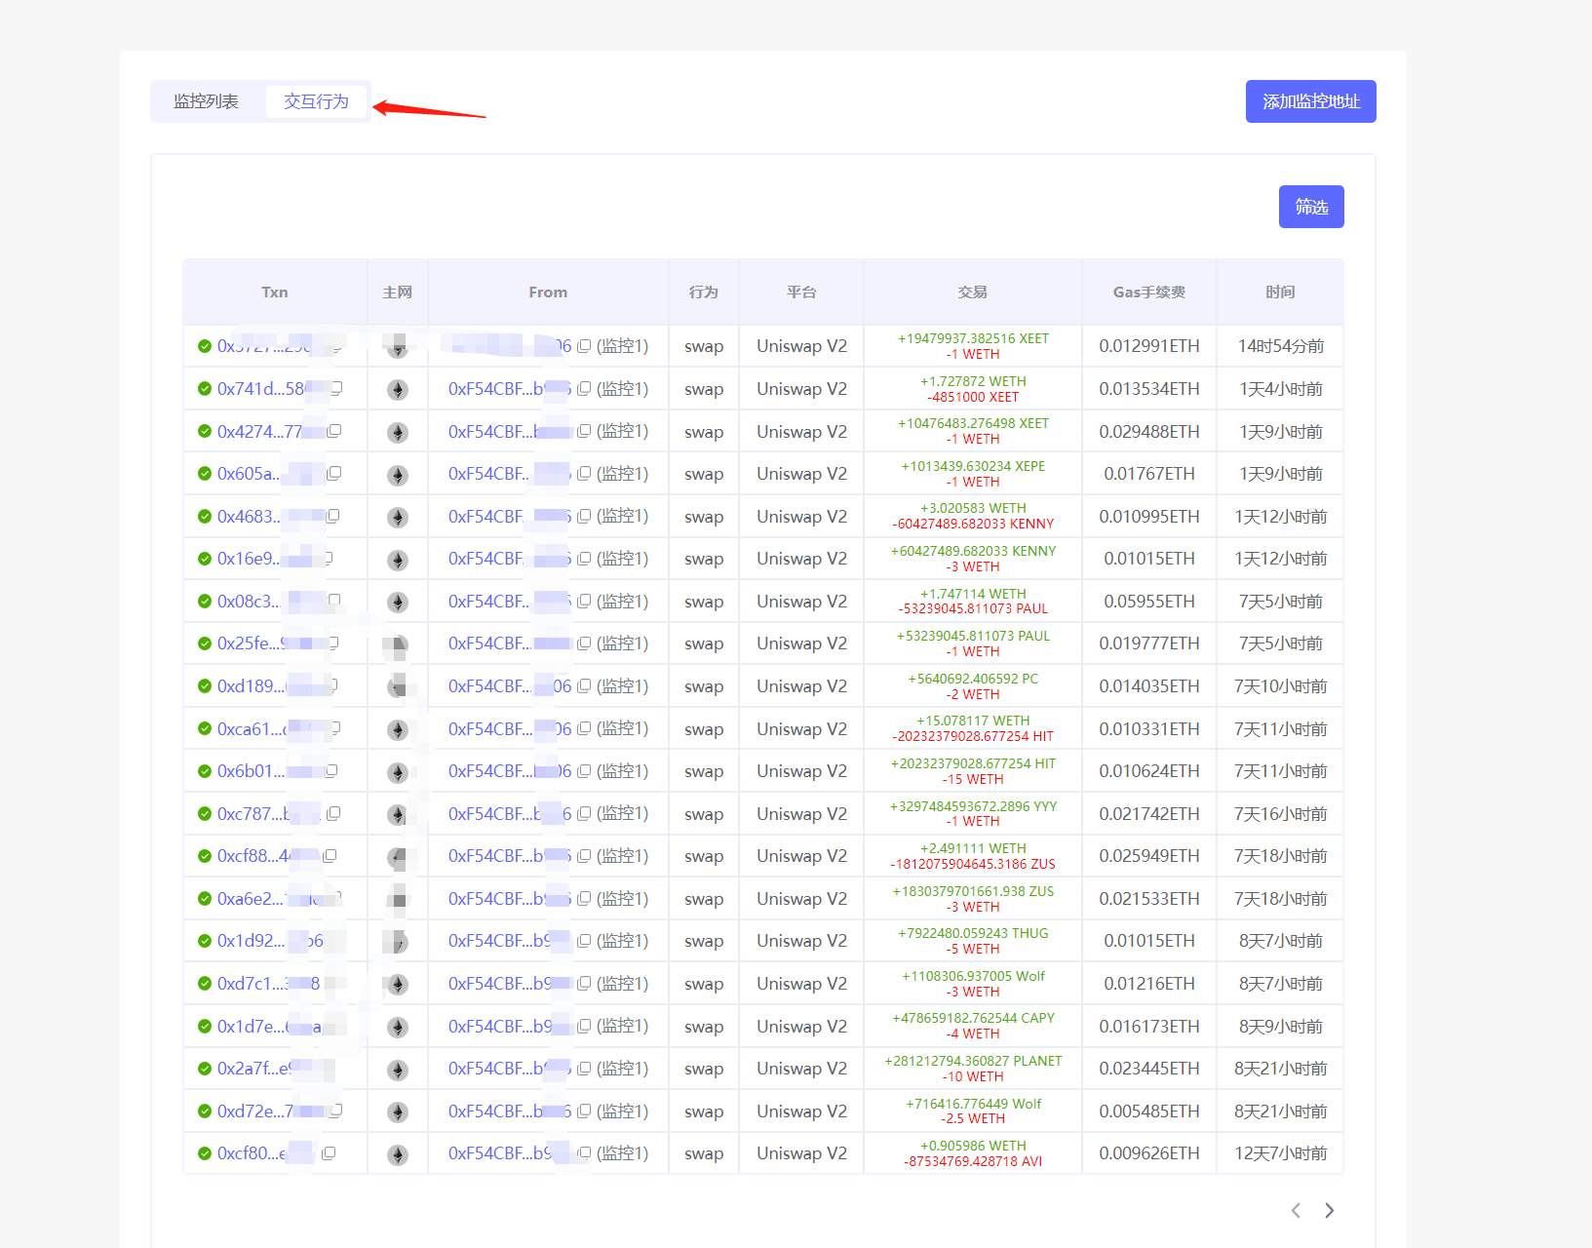This screenshot has width=1592, height=1248.
Task: Copy the 0x605a transaction hash
Action: tap(334, 473)
